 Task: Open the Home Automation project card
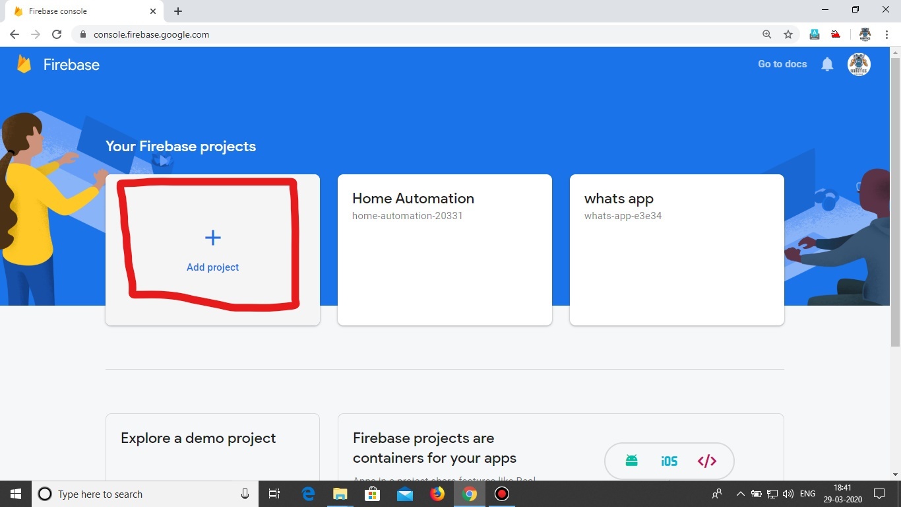coord(445,250)
